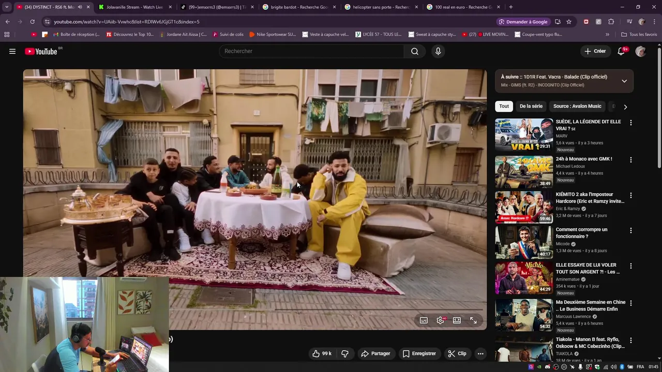
Task: Show more filter chips with right arrow
Action: coord(625,107)
